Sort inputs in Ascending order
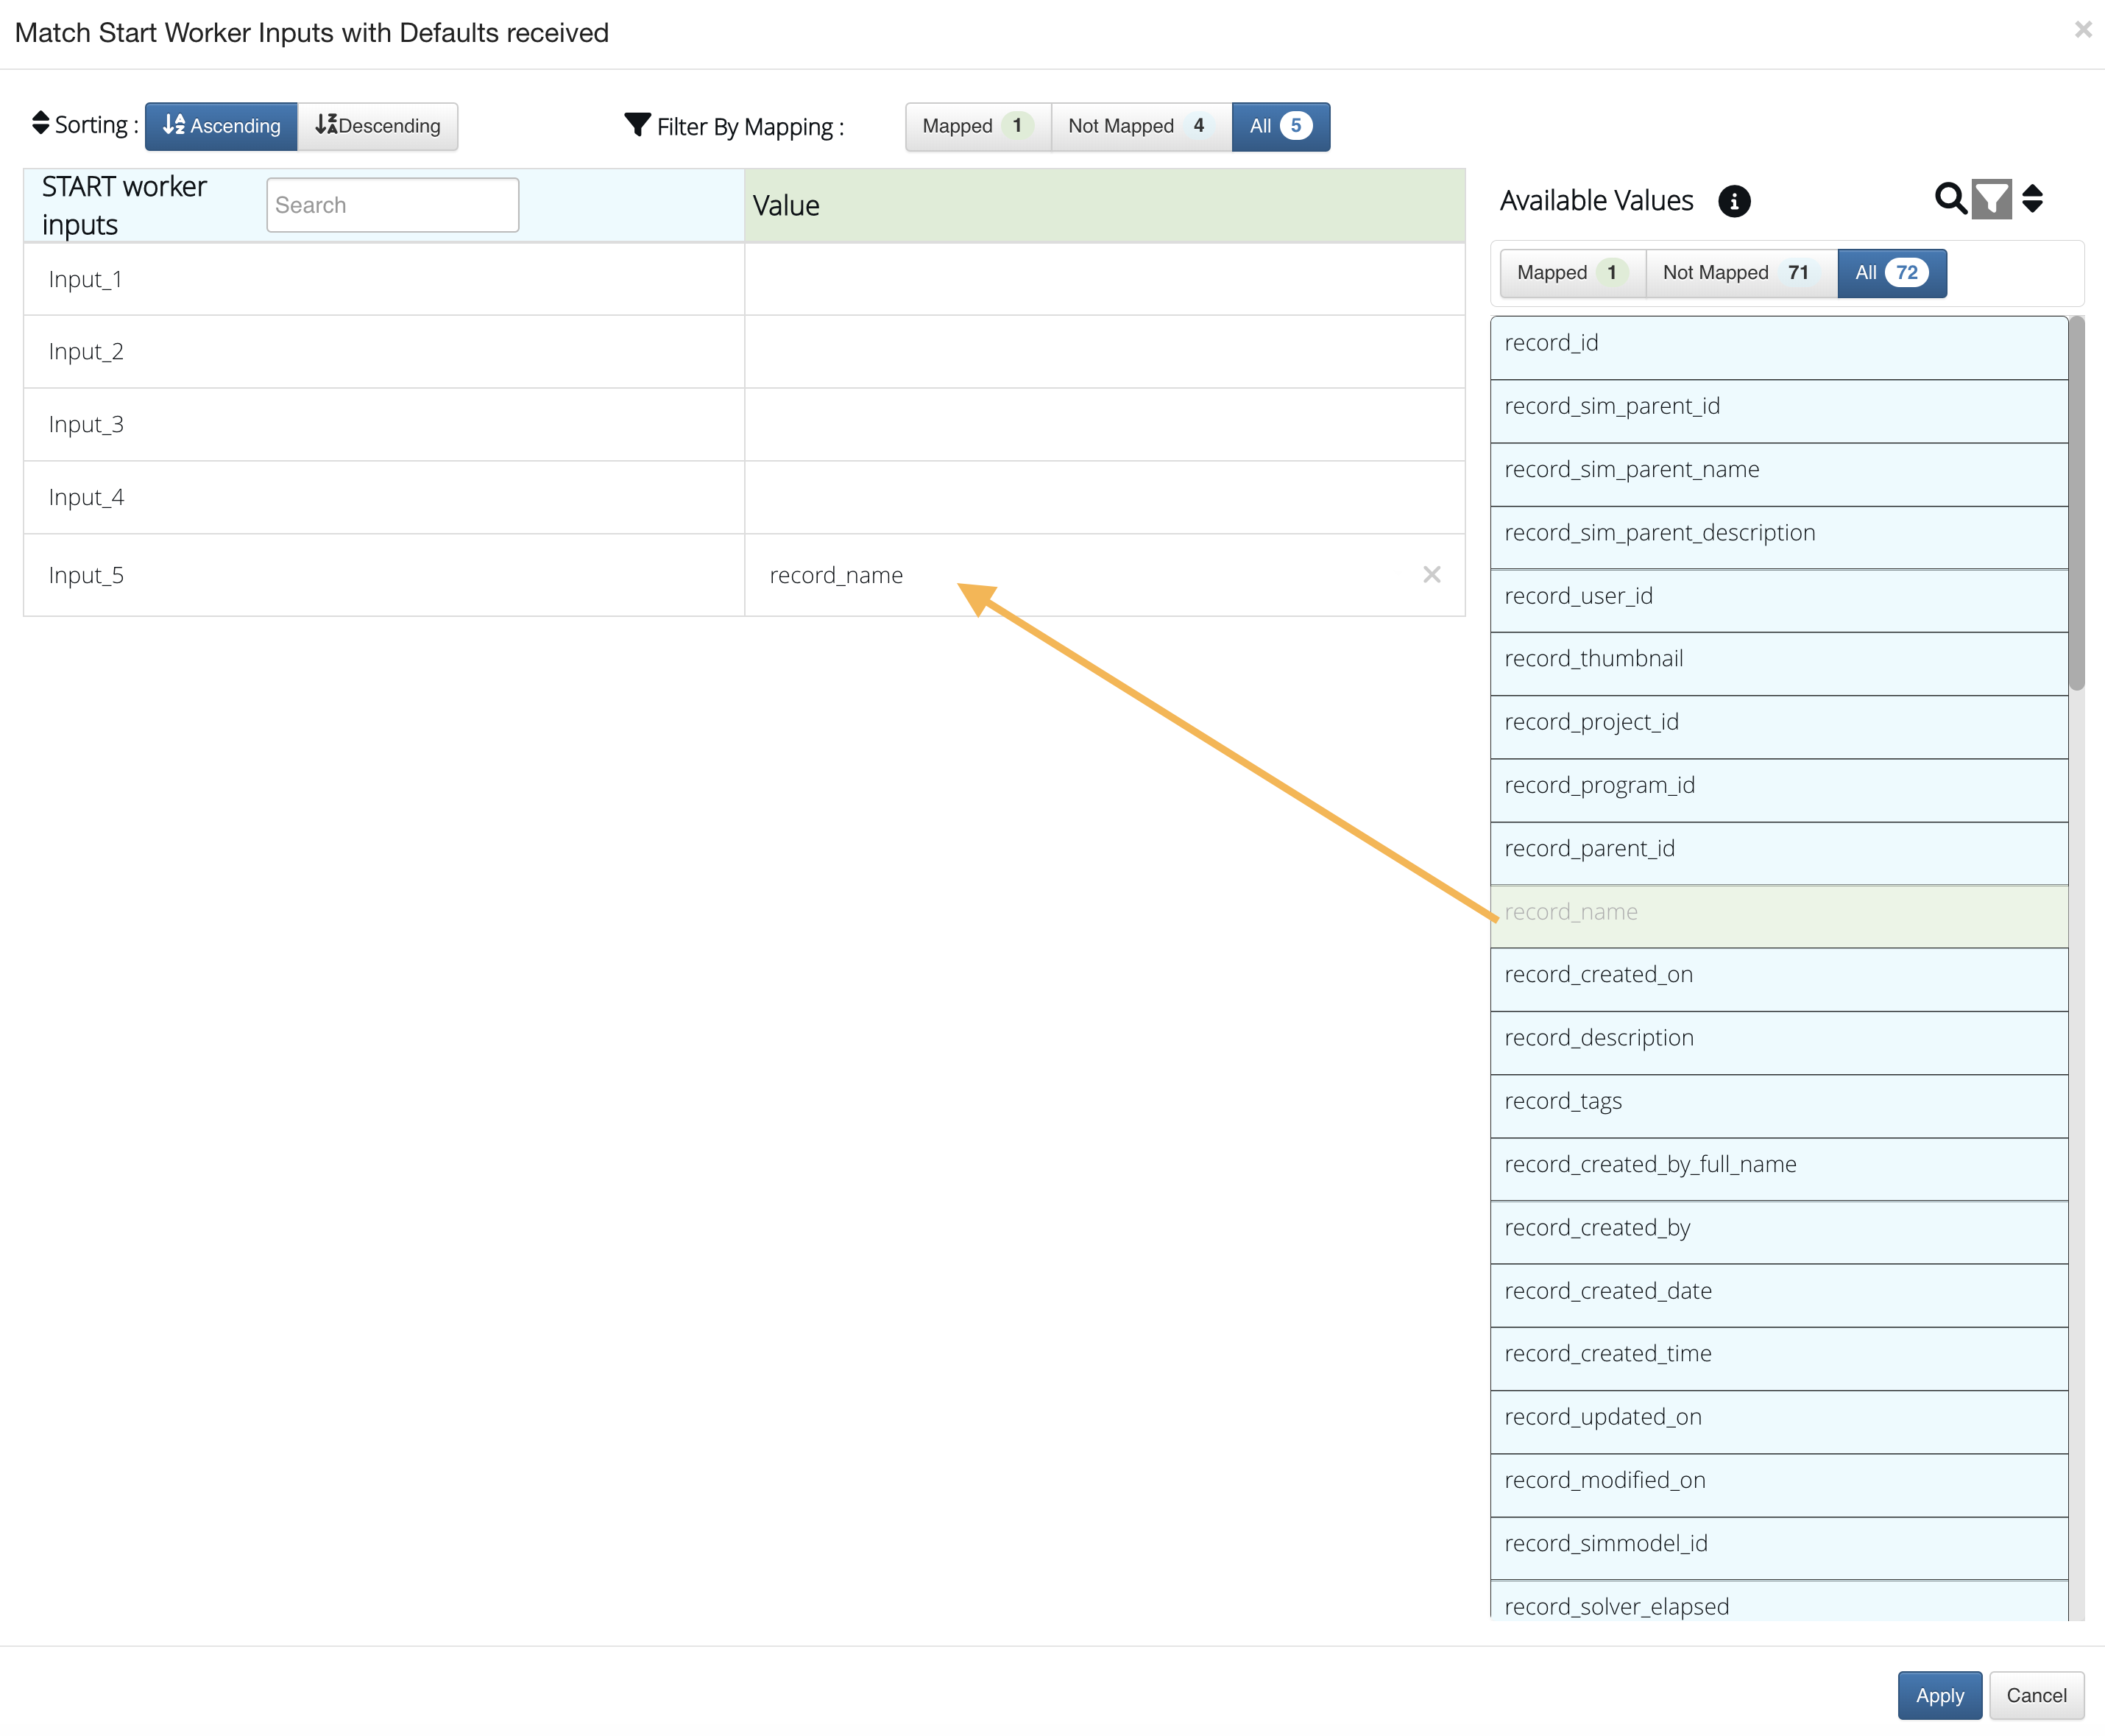The width and height of the screenshot is (2105, 1736). tap(221, 126)
